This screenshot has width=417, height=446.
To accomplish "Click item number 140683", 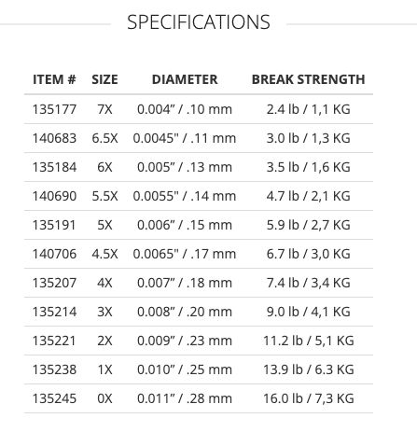I will (x=54, y=138).
